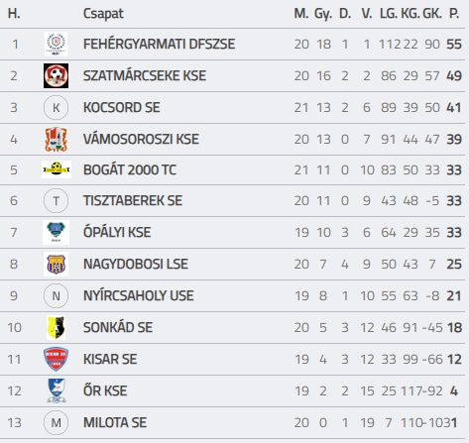
Task: Click the Csapat column header
Action: [x=103, y=14]
